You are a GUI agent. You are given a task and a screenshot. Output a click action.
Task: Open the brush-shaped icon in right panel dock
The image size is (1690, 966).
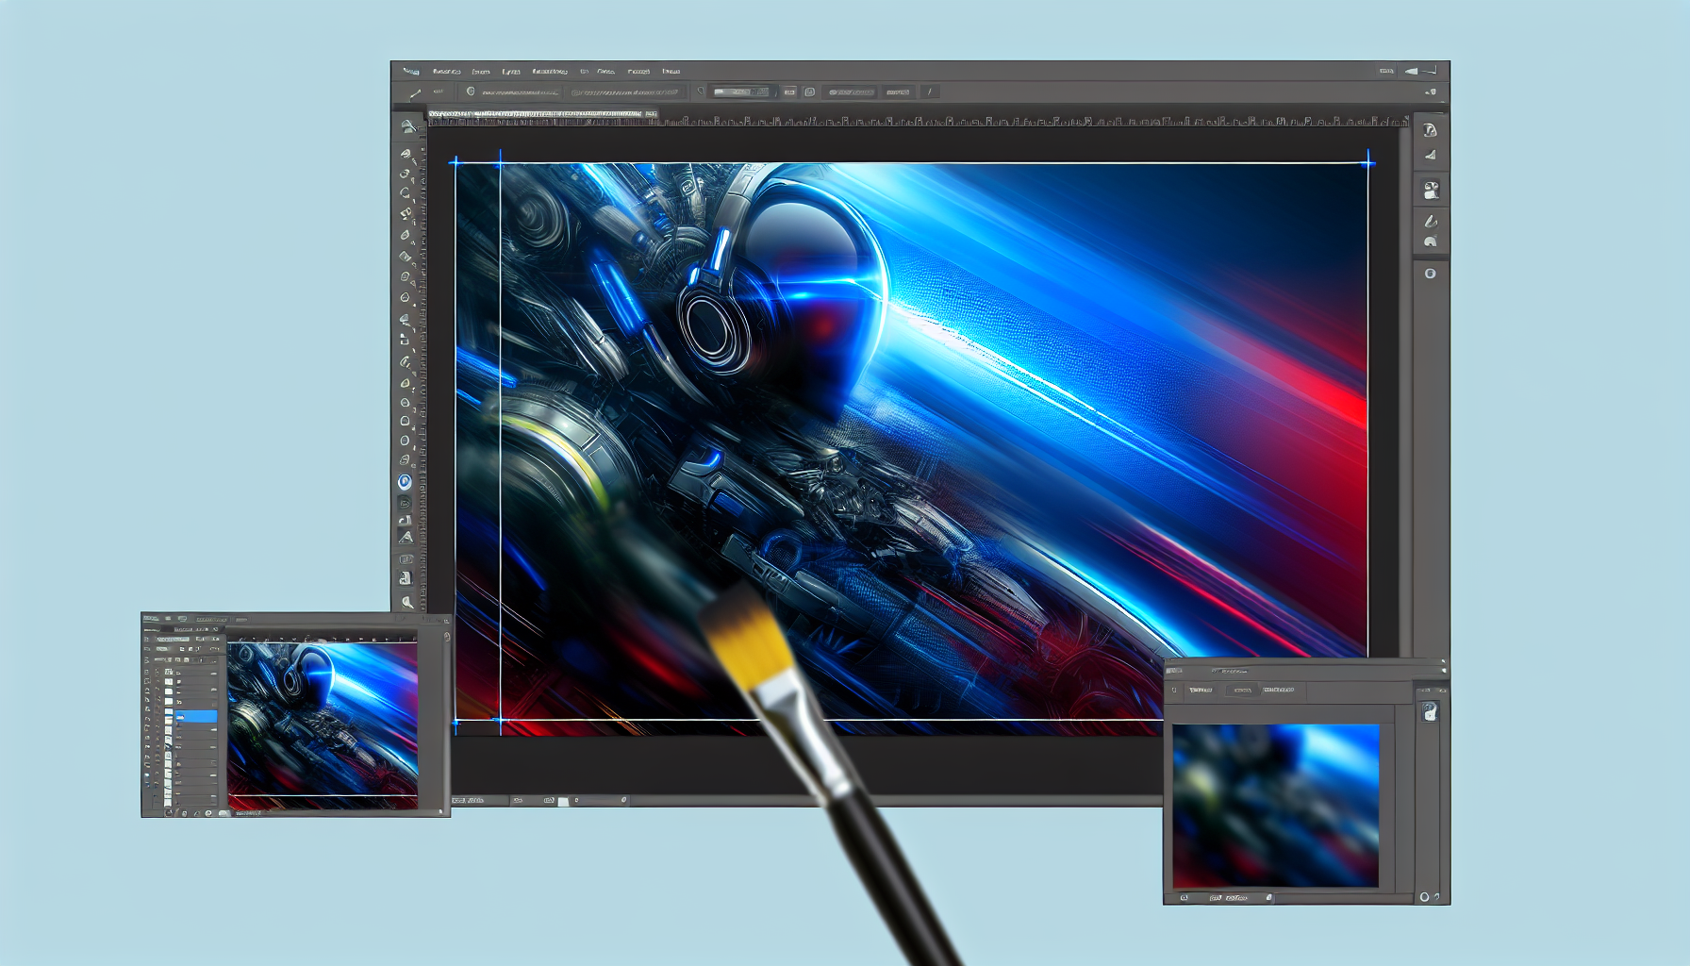pyautogui.click(x=1431, y=222)
